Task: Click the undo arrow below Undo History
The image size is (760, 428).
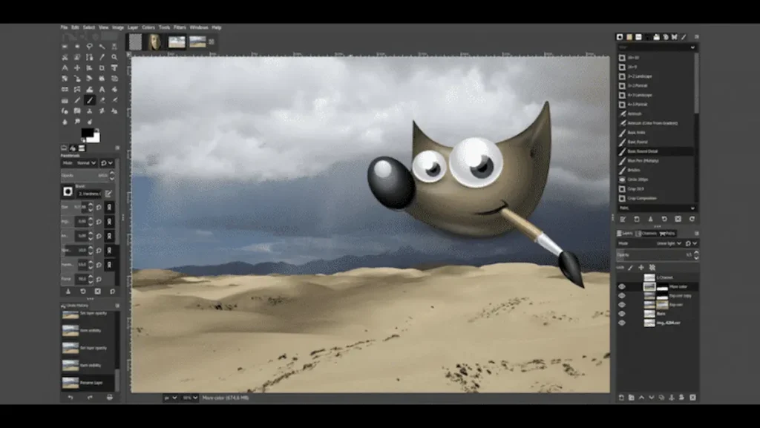Action: coord(71,398)
